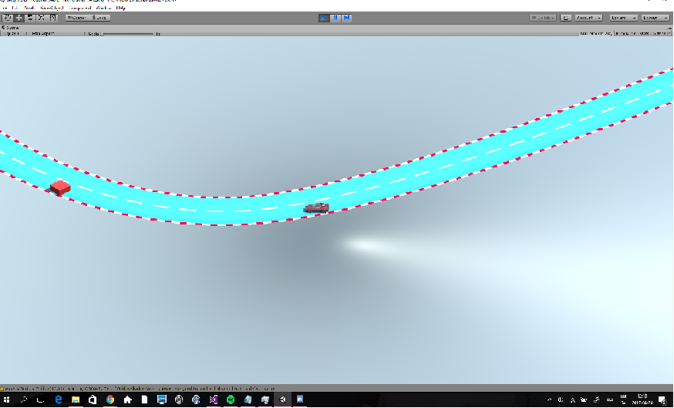Select the Rotate tool in the toolbar
Image resolution: width=674 pixels, height=408 pixels.
pos(30,17)
